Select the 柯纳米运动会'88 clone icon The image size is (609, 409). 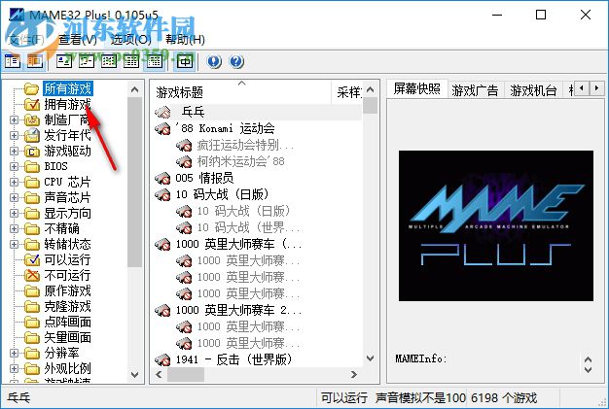click(184, 161)
